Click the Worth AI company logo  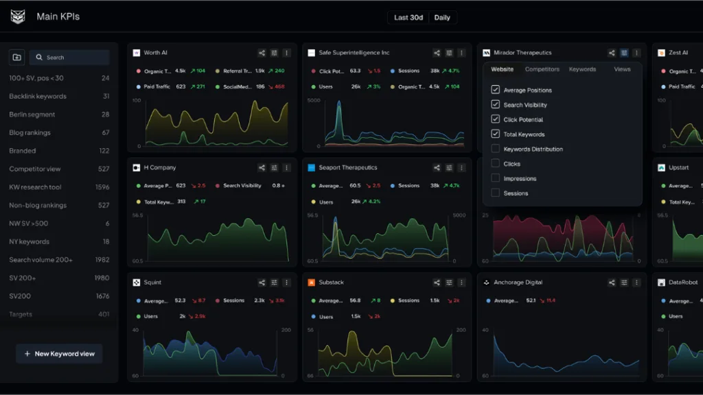(x=137, y=53)
